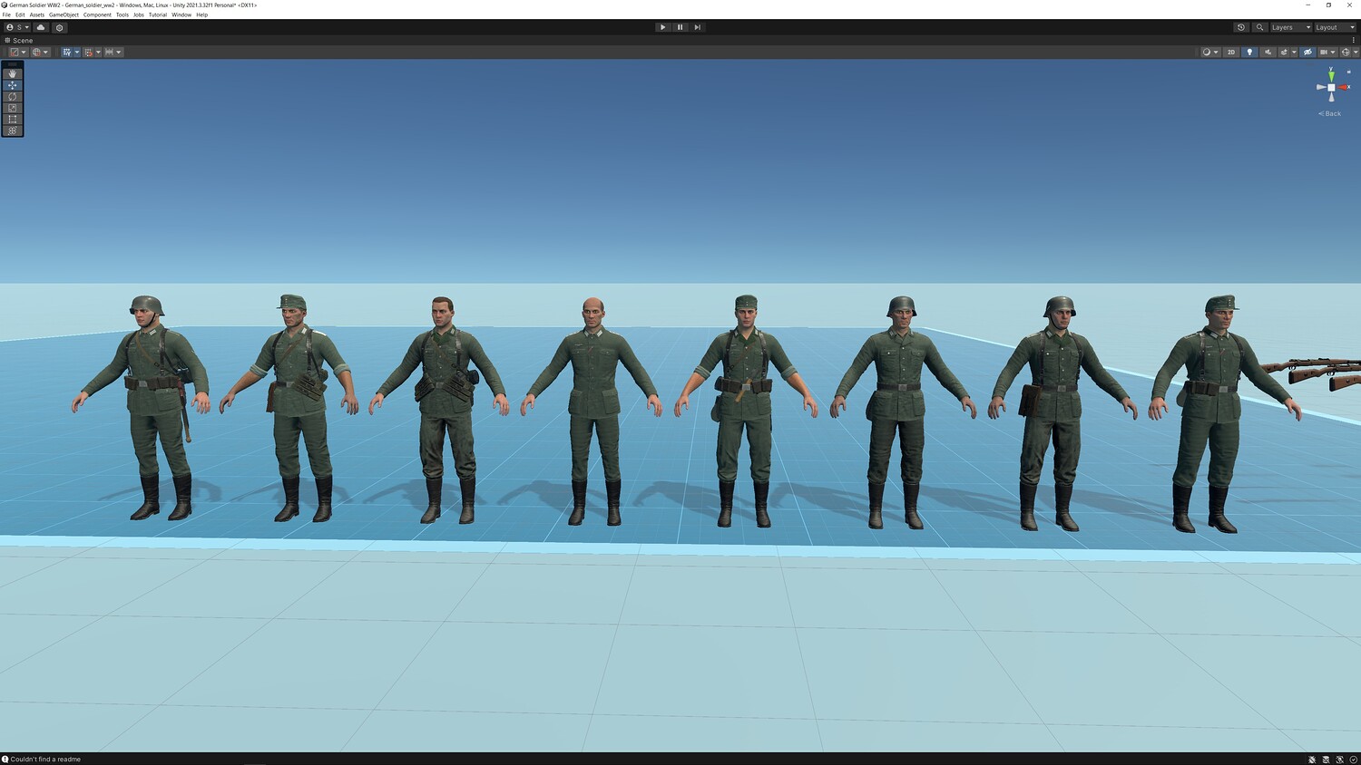The image size is (1361, 765).
Task: Select the combined Transform tool
Action: pyautogui.click(x=13, y=131)
